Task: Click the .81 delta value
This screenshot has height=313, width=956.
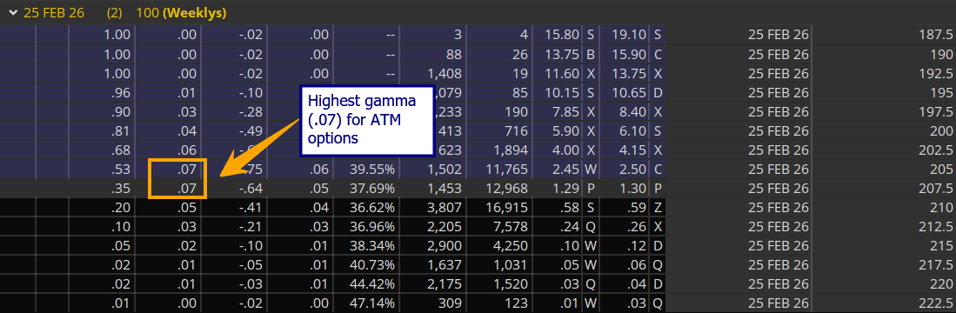Action: pyautogui.click(x=121, y=131)
